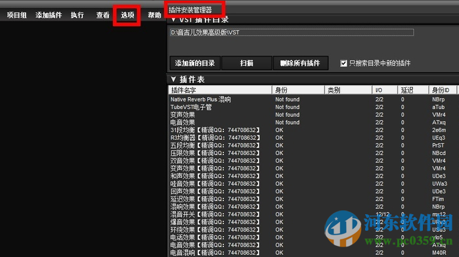Image resolution: width=459 pixels, height=257 pixels.
Task: Click the 添加新的目录 button
Action: (195, 63)
